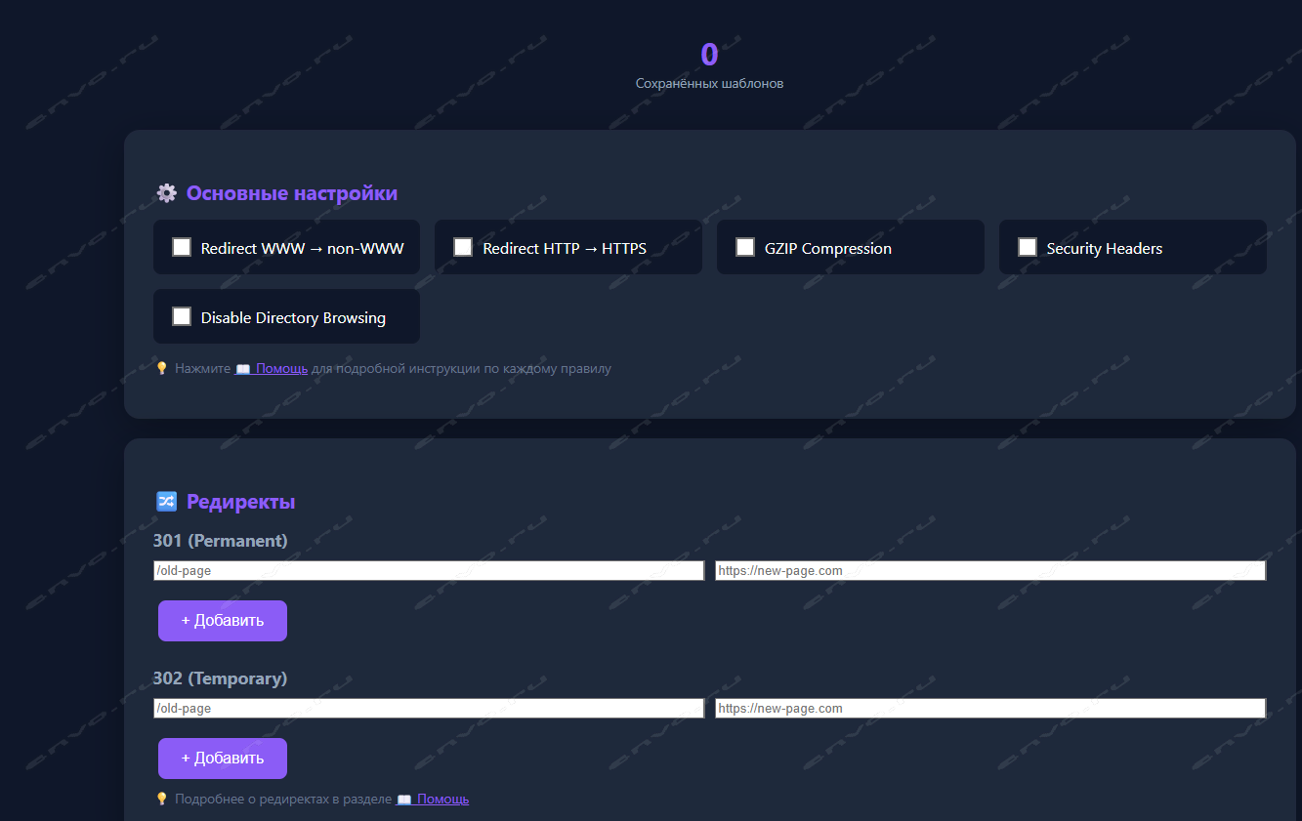The width and height of the screenshot is (1302, 821).
Task: Check the GZIP Compression option
Action: tap(745, 247)
